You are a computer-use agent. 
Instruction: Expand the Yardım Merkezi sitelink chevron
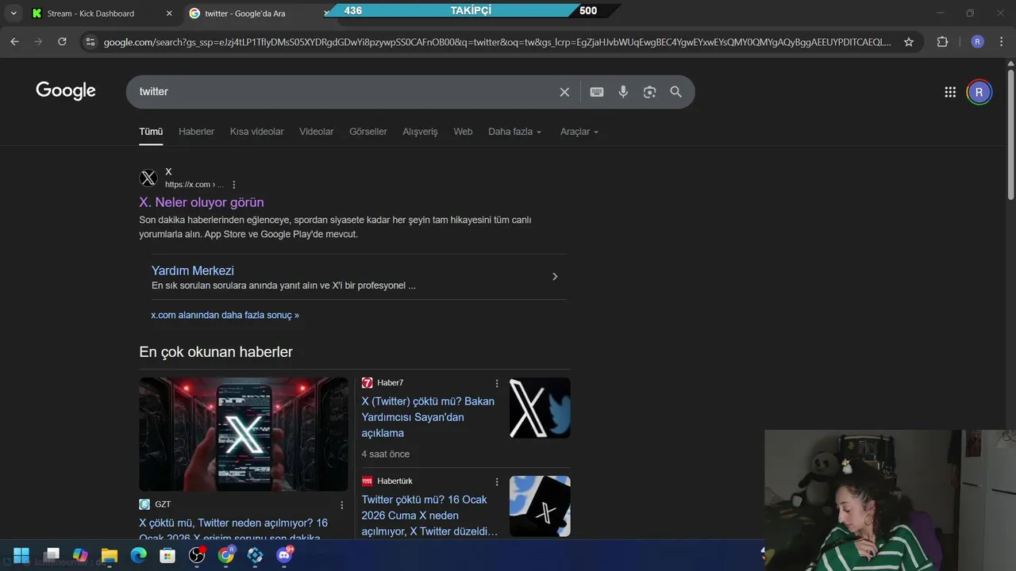pos(555,277)
